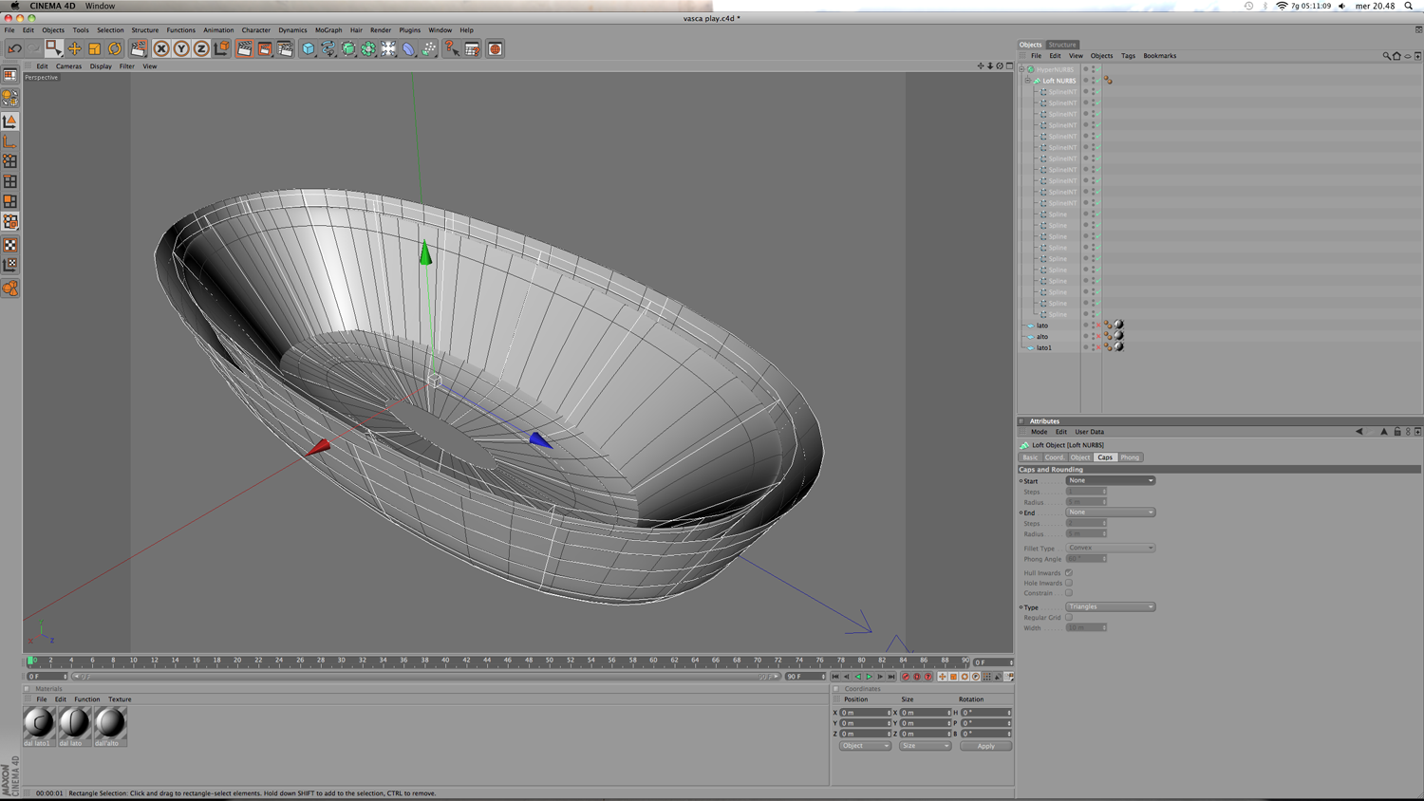
Task: Toggle the X axis lock icon
Action: [161, 48]
